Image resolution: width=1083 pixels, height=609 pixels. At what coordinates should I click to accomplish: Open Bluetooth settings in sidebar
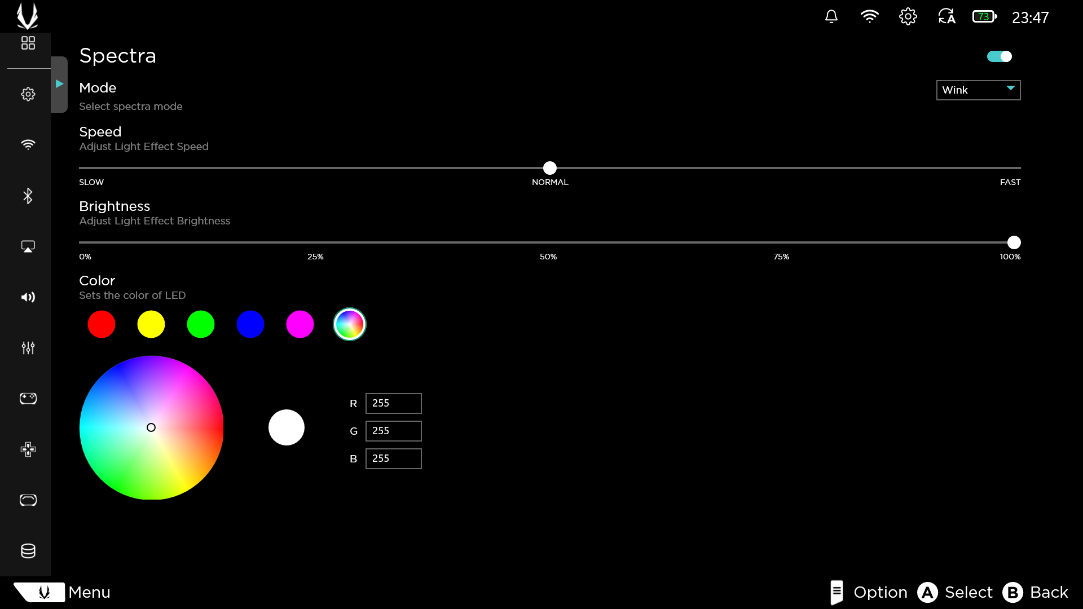click(x=28, y=196)
